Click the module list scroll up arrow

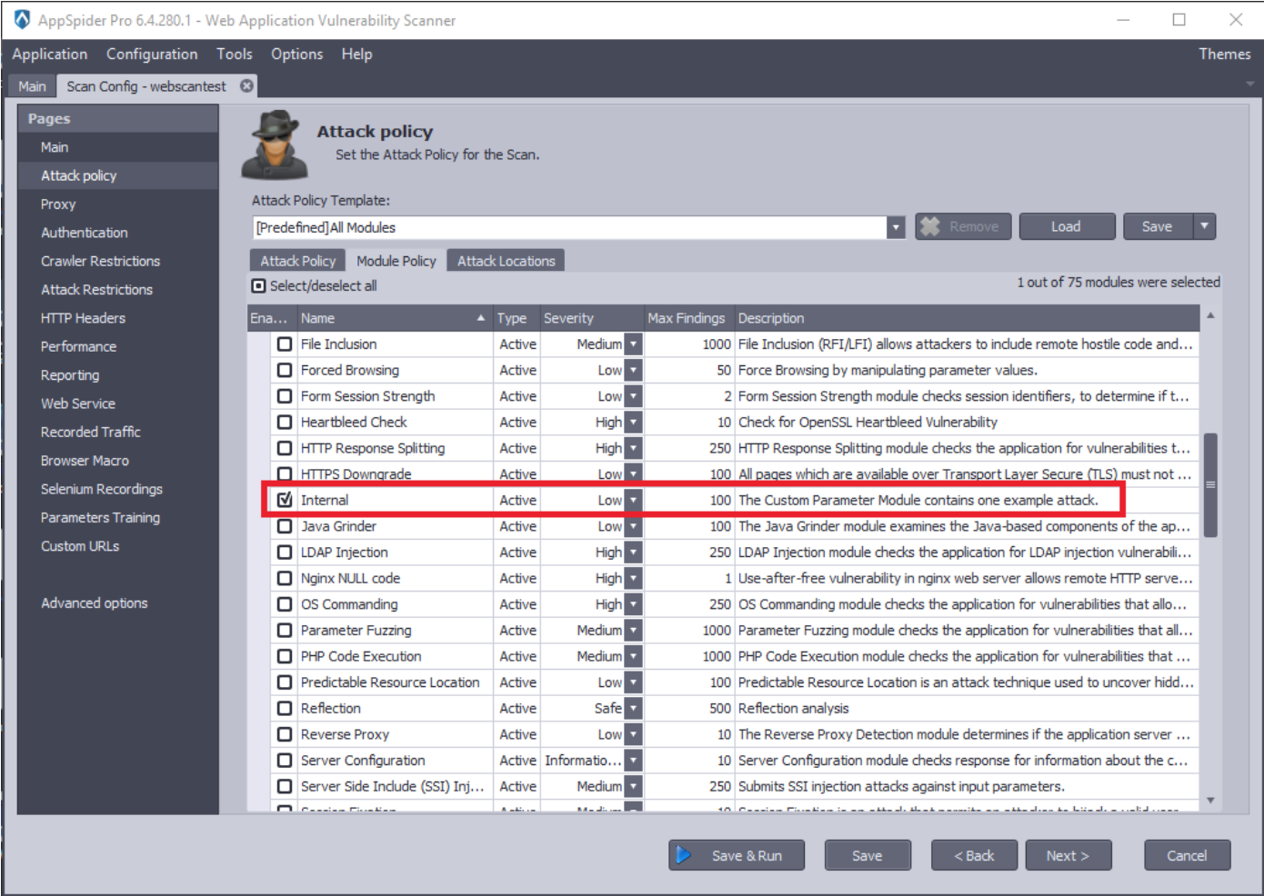click(x=1210, y=316)
